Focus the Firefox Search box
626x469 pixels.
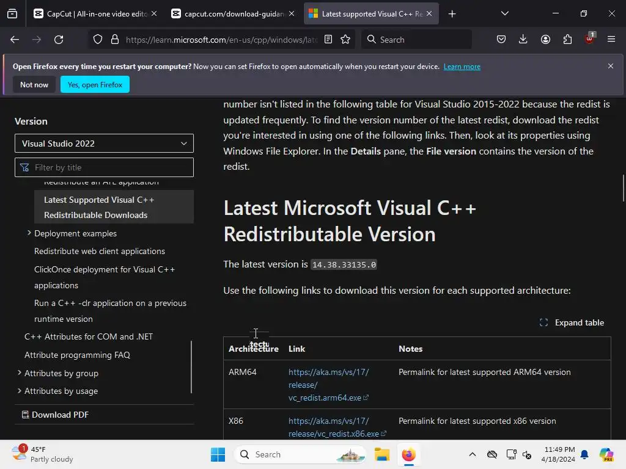[x=416, y=40]
